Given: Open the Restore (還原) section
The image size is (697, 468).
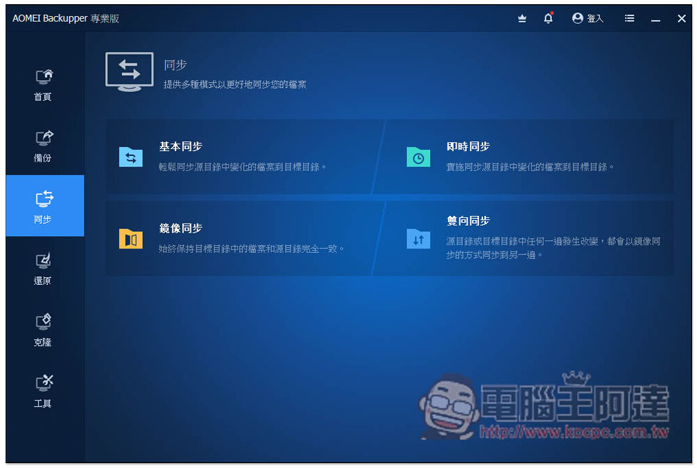Looking at the screenshot, I should coord(43,267).
